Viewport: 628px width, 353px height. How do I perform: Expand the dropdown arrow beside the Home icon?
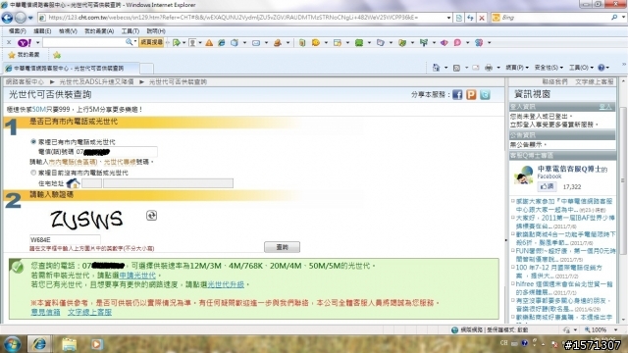[445, 68]
